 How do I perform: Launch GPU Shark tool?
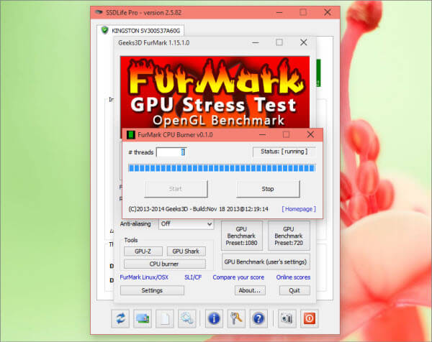point(186,251)
